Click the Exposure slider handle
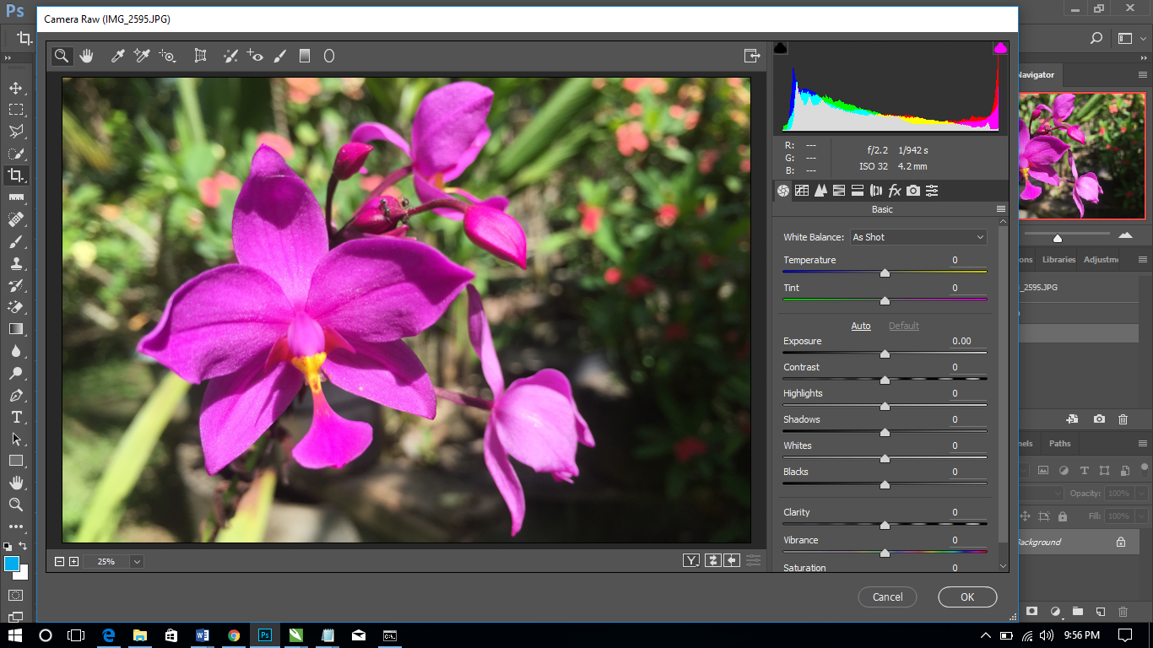Screen dimensions: 1153x648 pyautogui.click(x=885, y=354)
